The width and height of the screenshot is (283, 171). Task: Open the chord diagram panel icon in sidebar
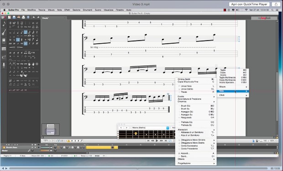coord(4,57)
